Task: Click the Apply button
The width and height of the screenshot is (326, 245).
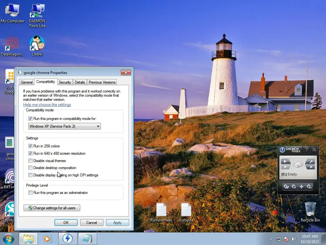Action: click(x=117, y=222)
